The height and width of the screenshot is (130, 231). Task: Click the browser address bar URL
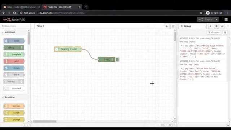click(x=61, y=13)
